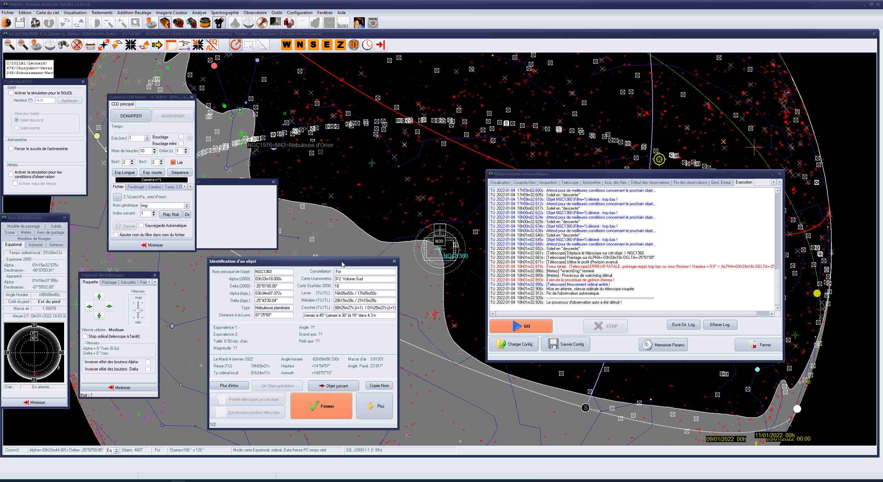Click the printer icon in sky toolbar
Screen dimensions: 883x482
pyautogui.click(x=90, y=45)
